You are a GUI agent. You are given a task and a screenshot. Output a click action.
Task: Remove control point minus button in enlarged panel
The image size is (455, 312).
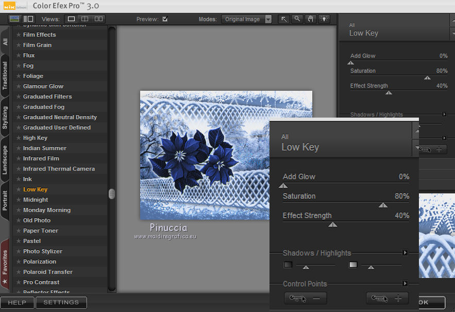(306, 298)
